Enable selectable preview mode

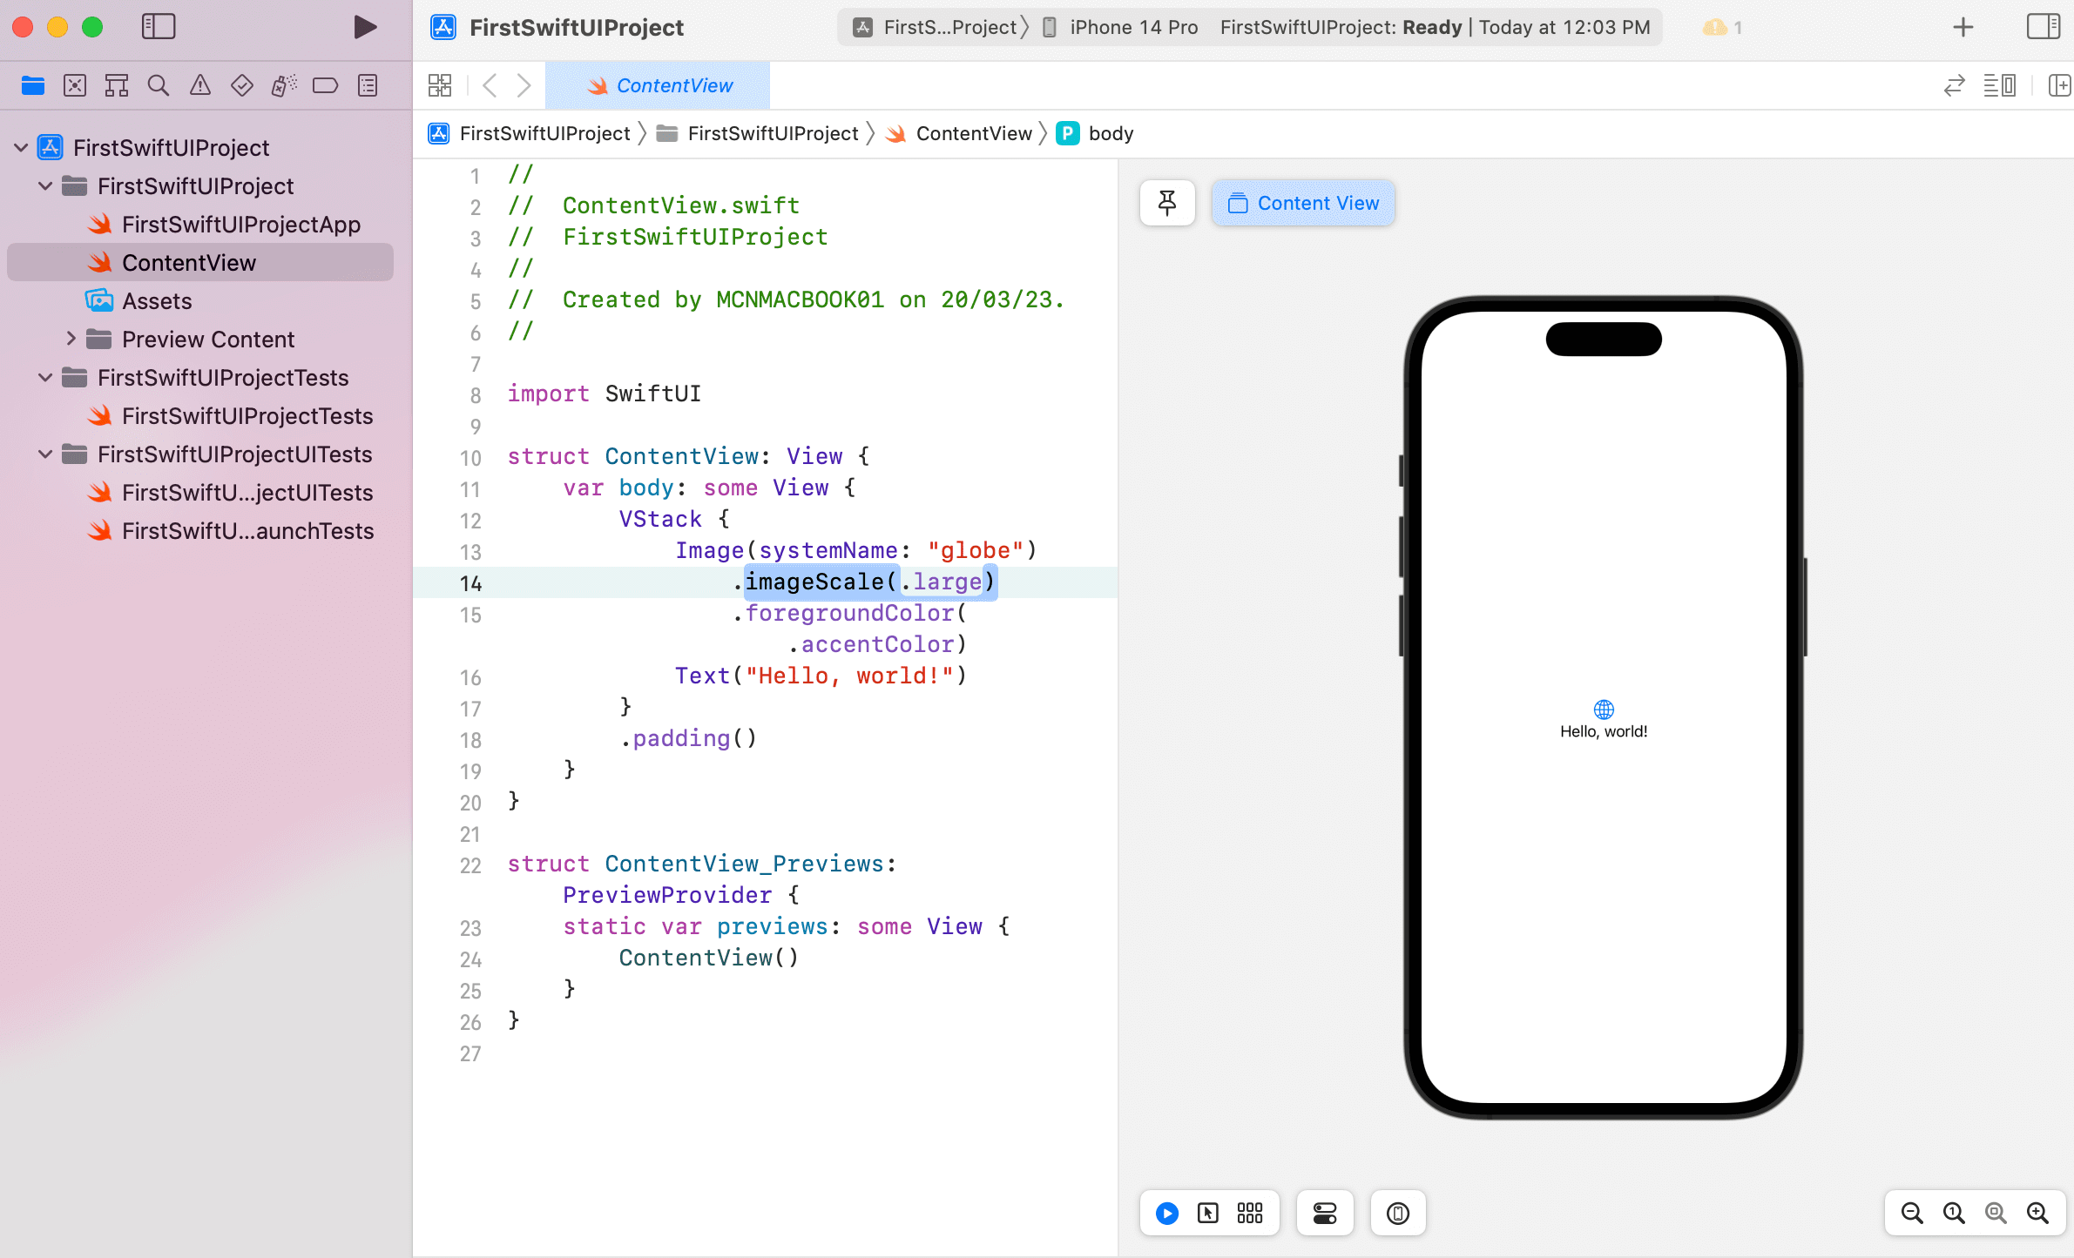pos(1208,1213)
